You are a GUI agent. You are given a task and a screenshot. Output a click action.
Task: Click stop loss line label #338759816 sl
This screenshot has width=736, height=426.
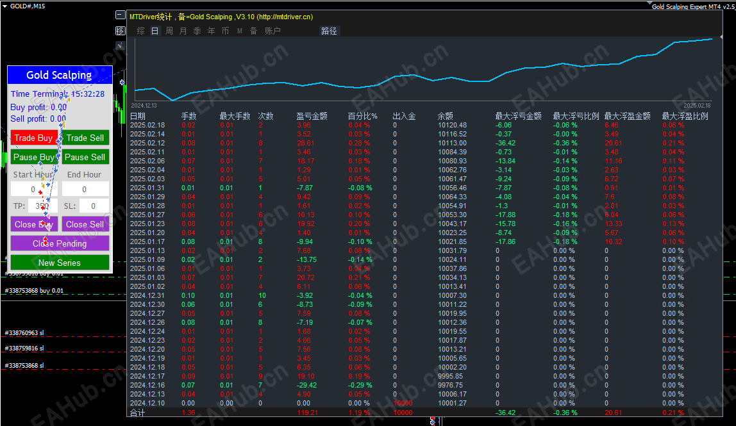[24, 348]
